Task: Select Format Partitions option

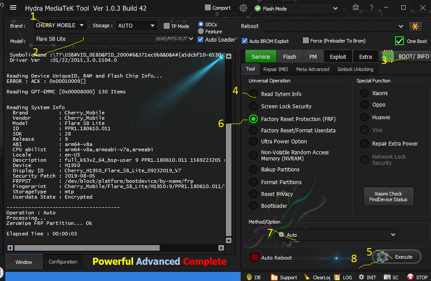Action: (253, 182)
